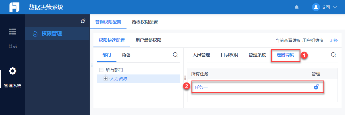Click the user avatar icon

pyautogui.click(x=316, y=7)
